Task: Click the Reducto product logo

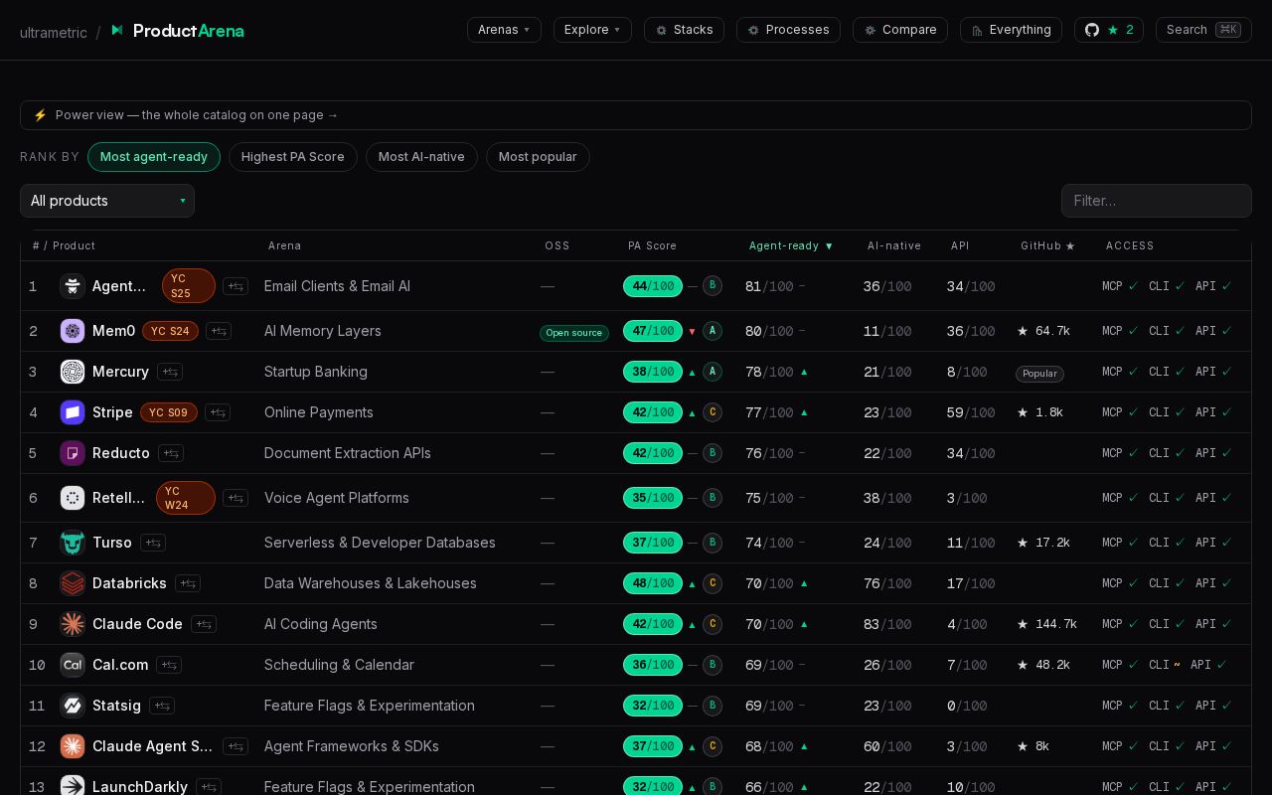Action: pyautogui.click(x=73, y=453)
